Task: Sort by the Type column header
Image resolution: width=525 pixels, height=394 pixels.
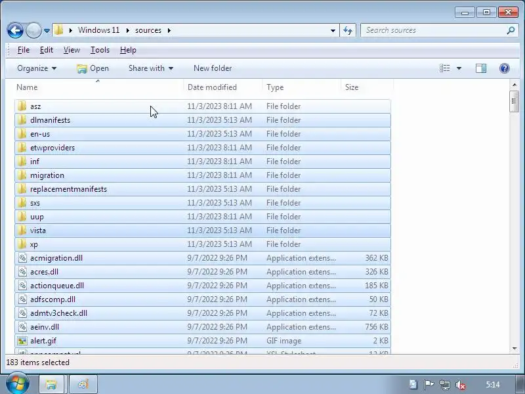Action: pyautogui.click(x=301, y=87)
